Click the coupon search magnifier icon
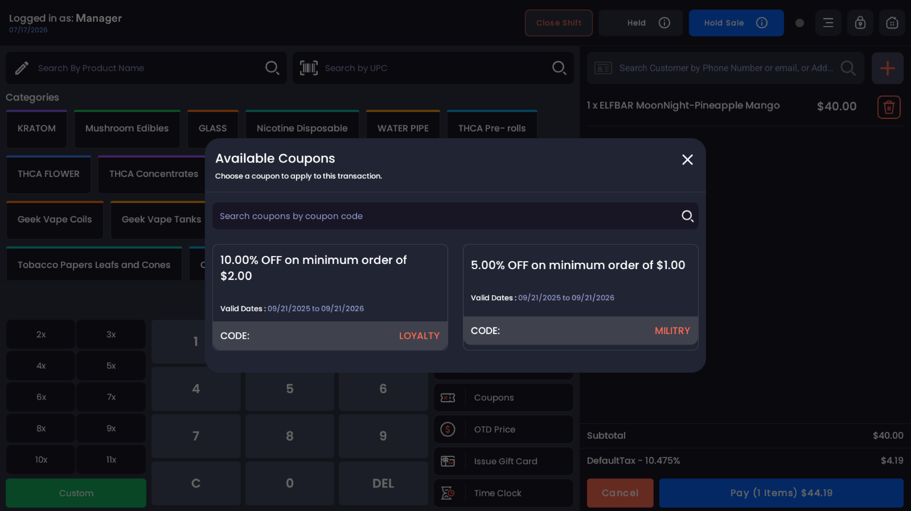911x511 pixels. [x=687, y=216]
